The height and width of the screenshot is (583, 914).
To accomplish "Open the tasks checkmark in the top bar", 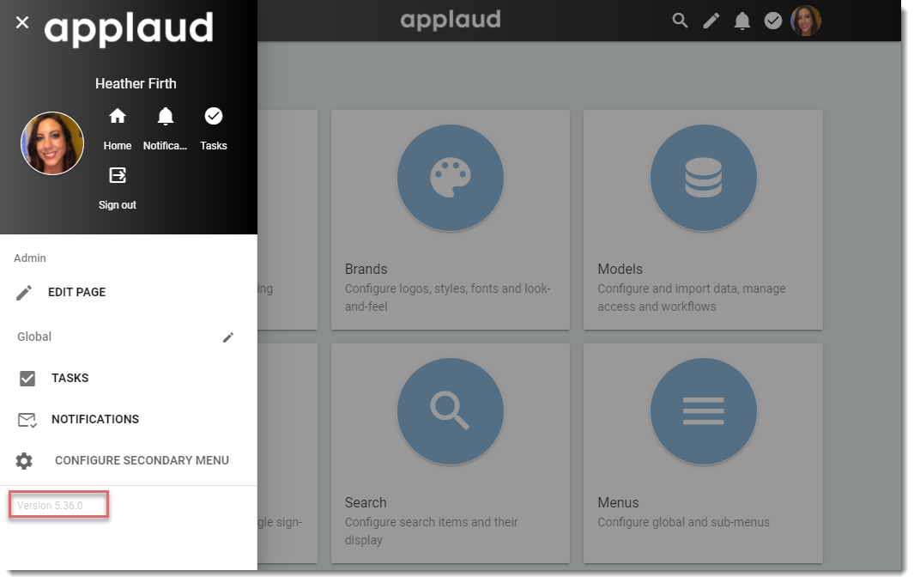I will [773, 21].
